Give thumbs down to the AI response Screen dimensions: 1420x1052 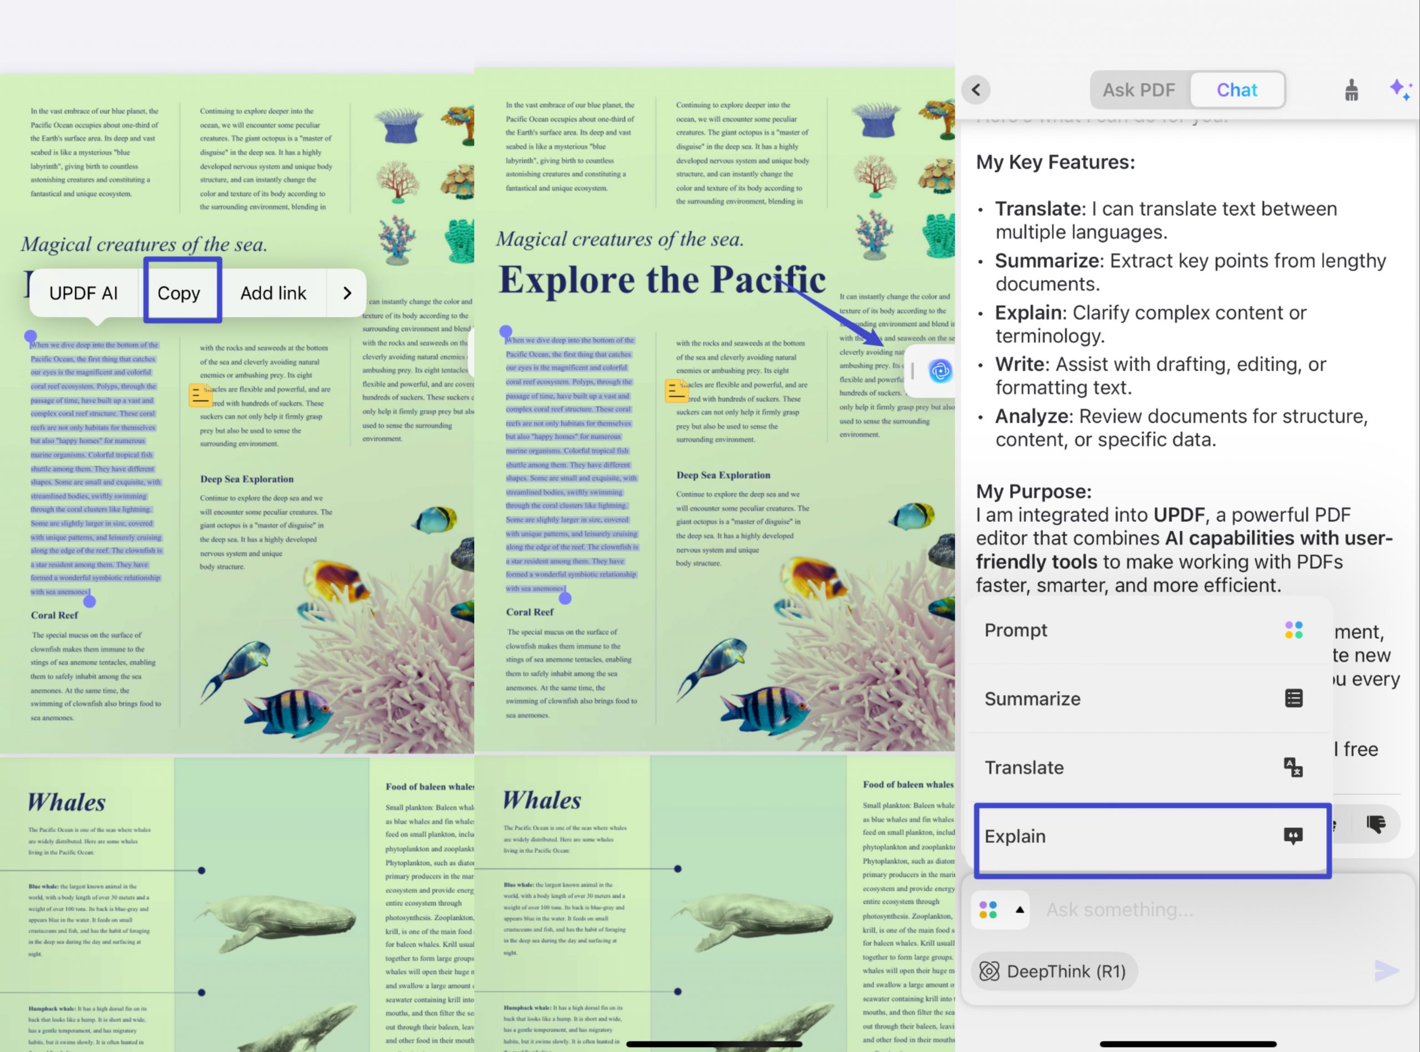click(x=1376, y=825)
